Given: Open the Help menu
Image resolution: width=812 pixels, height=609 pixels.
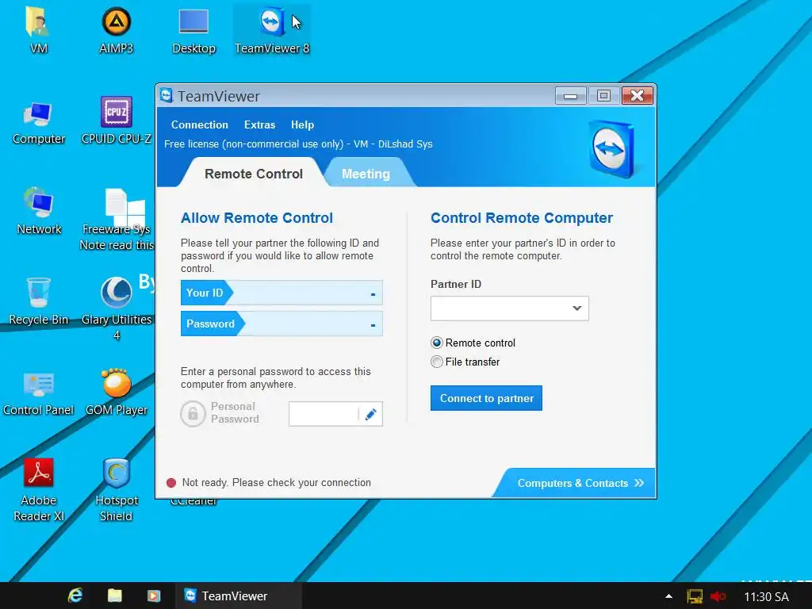Looking at the screenshot, I should tap(302, 124).
